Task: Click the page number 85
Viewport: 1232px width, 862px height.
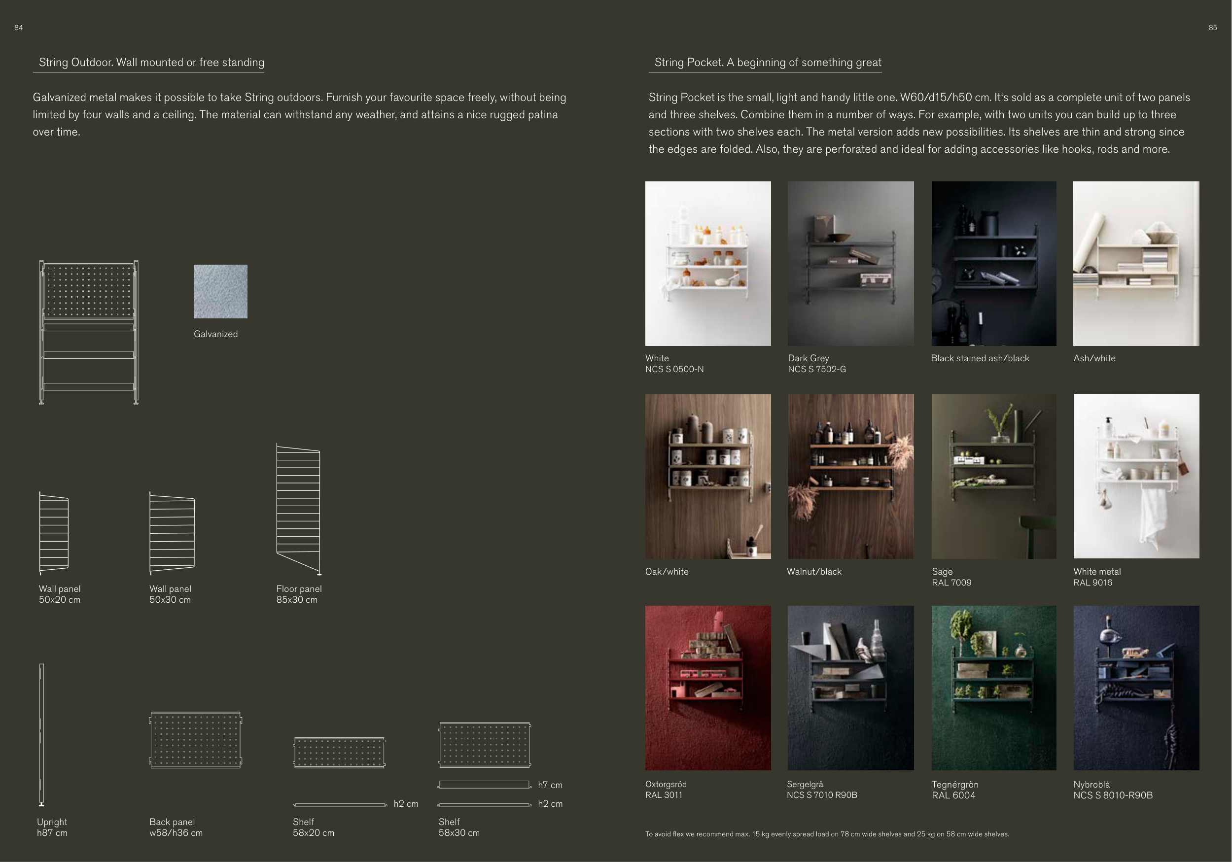Action: [x=1212, y=28]
